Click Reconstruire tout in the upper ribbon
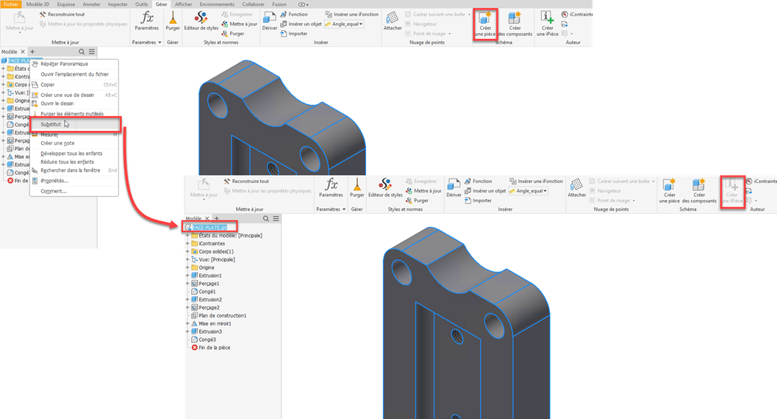Image resolution: width=777 pixels, height=419 pixels. (x=62, y=15)
